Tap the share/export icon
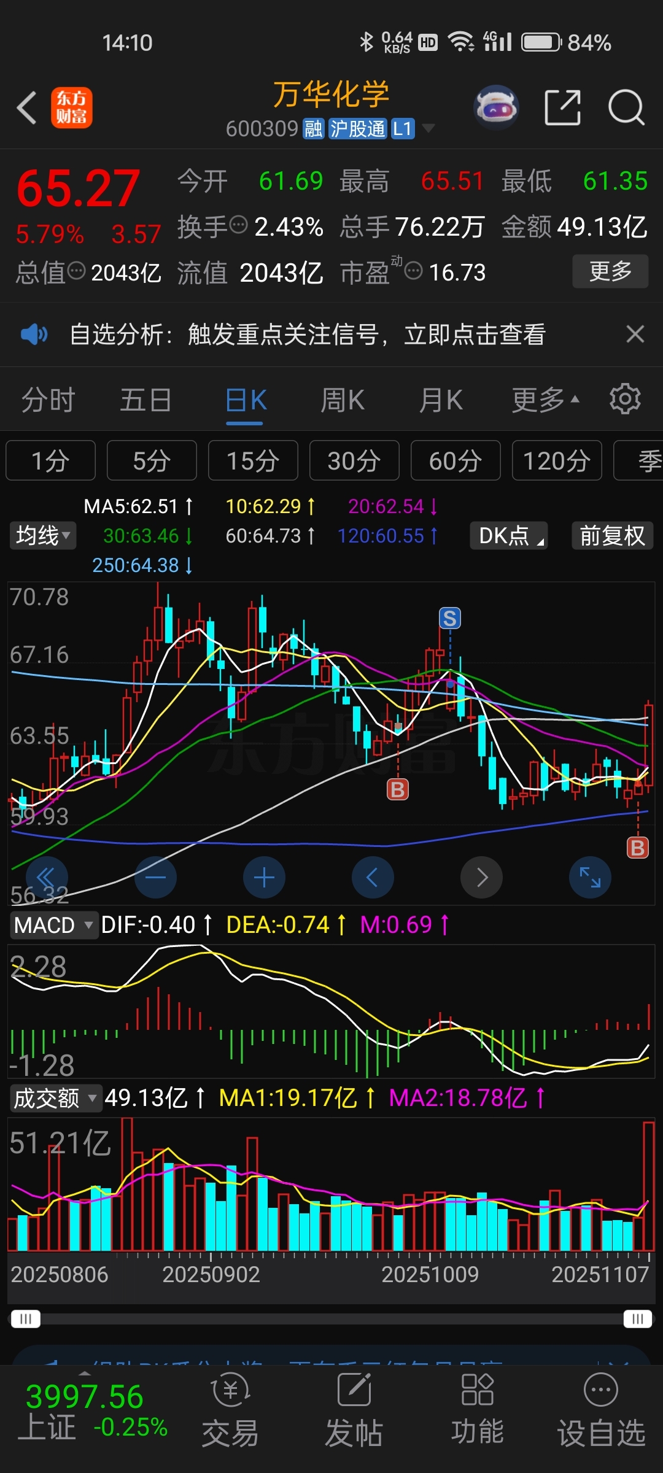 tap(563, 107)
